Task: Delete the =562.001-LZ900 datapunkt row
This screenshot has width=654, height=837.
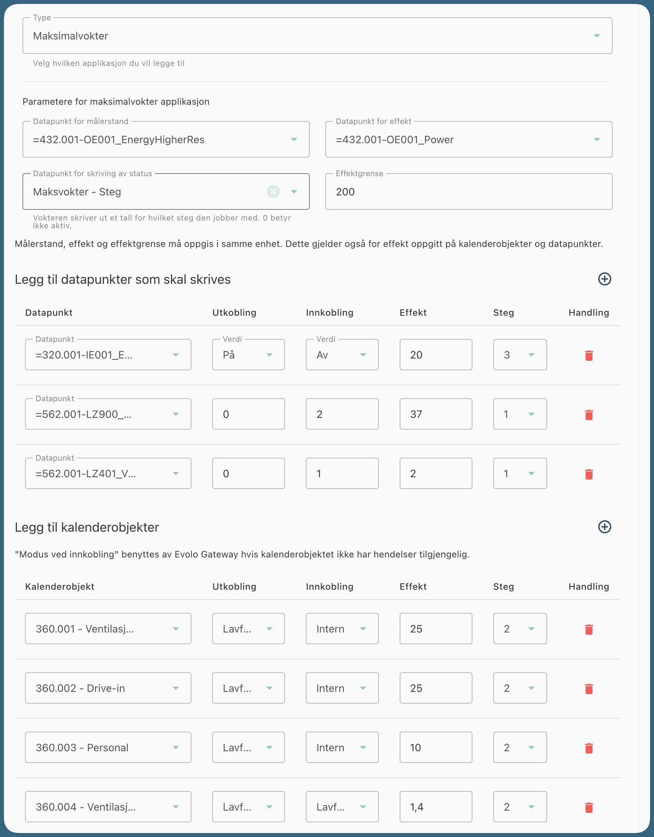Action: pyautogui.click(x=588, y=415)
